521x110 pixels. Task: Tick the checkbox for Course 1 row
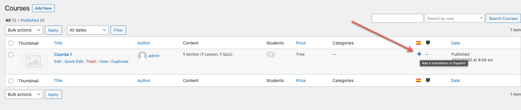(x=11, y=55)
